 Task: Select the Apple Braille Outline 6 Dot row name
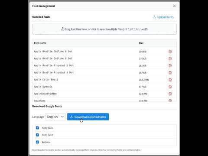tap(53, 51)
